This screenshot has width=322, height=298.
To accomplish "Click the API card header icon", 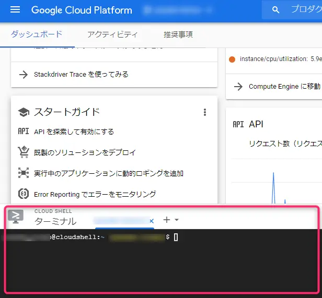I will click(238, 124).
